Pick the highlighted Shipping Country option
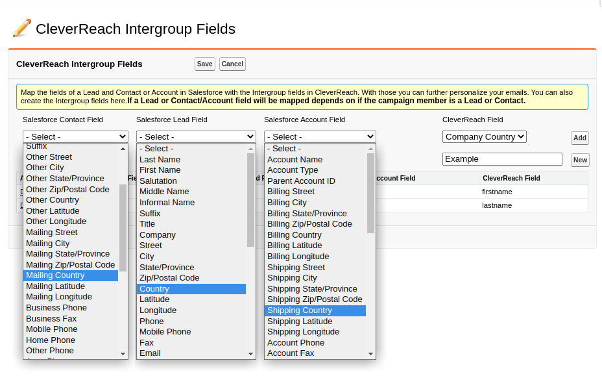Viewport: 602px width, 378px height. click(315, 310)
